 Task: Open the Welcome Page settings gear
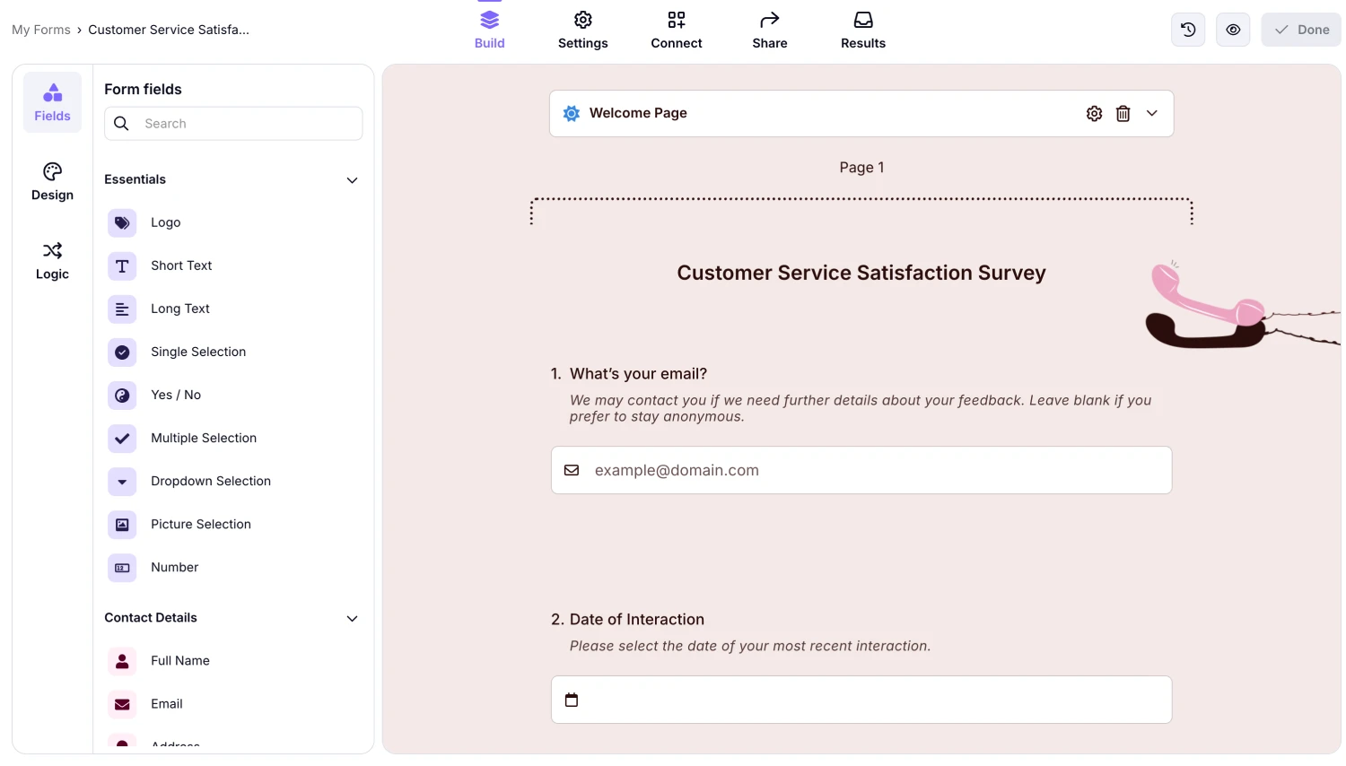(x=1094, y=113)
